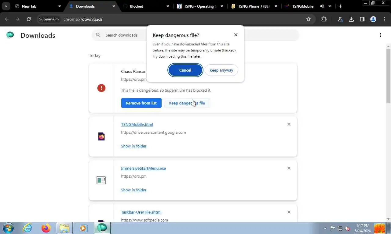
Task: Click Remove from list button
Action: coord(141,103)
